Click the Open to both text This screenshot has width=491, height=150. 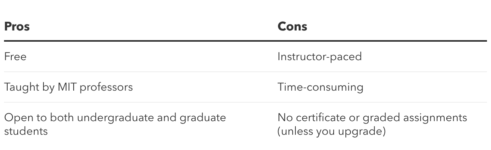coord(33,118)
